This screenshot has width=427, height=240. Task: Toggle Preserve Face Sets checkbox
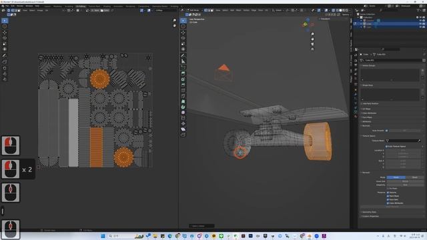click(x=388, y=199)
